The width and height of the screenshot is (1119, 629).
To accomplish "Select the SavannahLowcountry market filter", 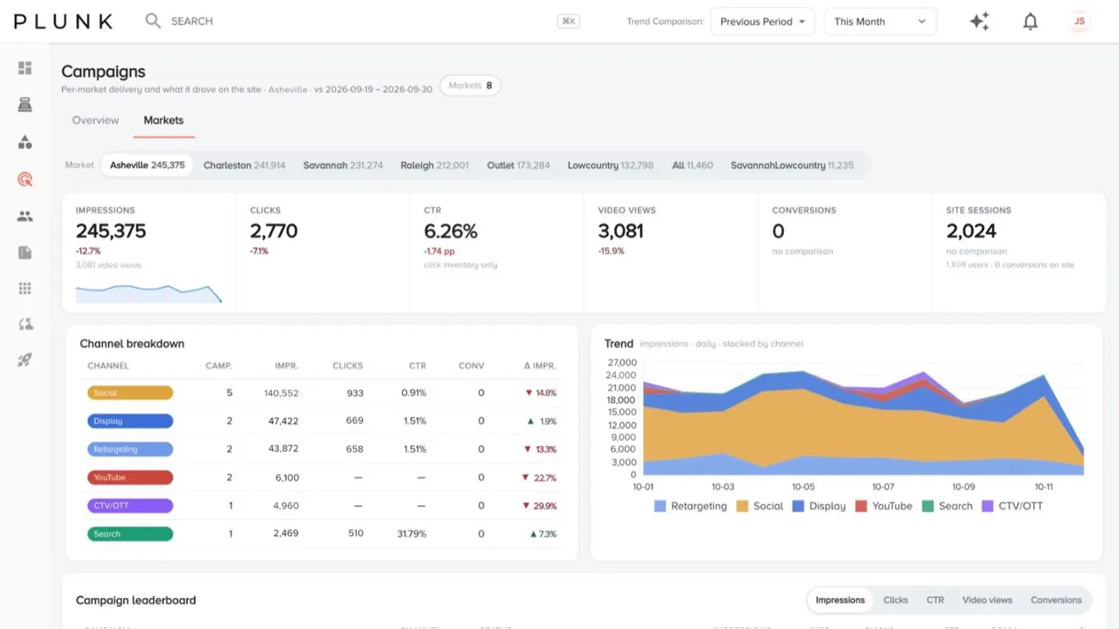I will coord(792,165).
